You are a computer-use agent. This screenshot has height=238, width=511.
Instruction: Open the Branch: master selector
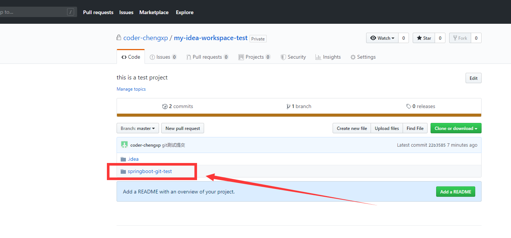click(138, 128)
